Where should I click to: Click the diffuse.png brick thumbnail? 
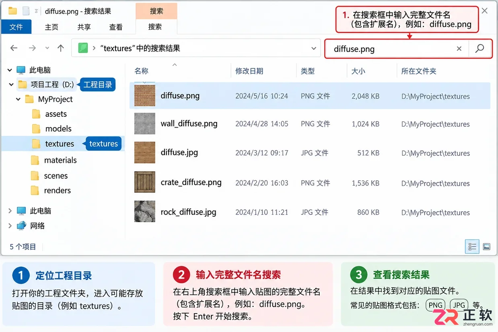145,96
